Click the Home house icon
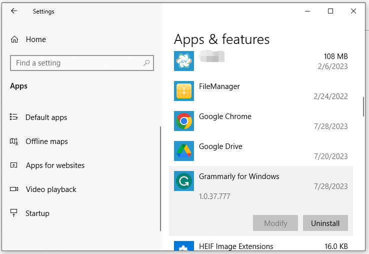 pos(14,39)
